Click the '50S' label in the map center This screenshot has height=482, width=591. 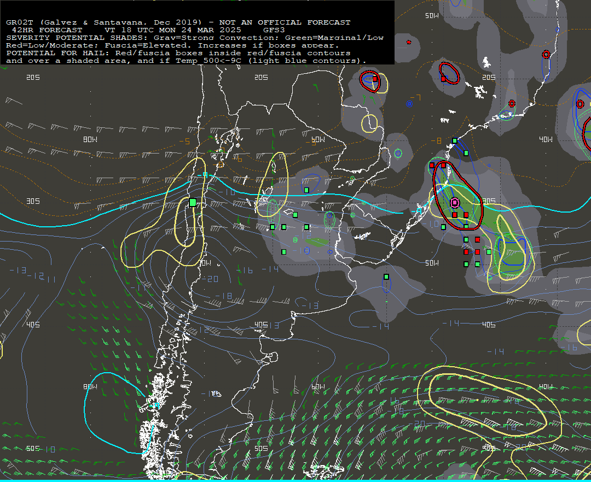point(261,449)
